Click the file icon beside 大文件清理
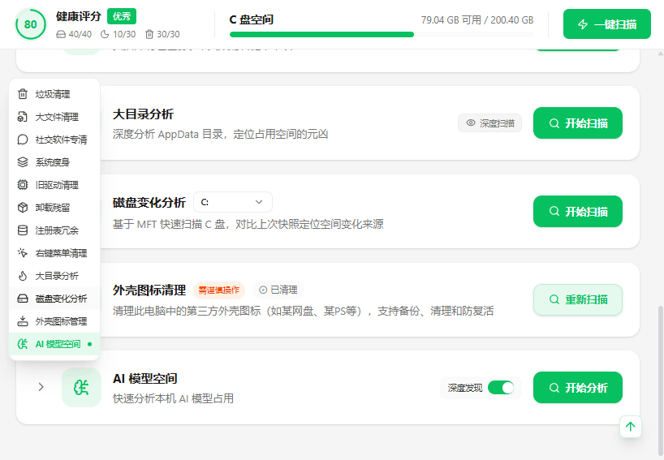Viewport: 664px width, 460px height. (x=23, y=117)
